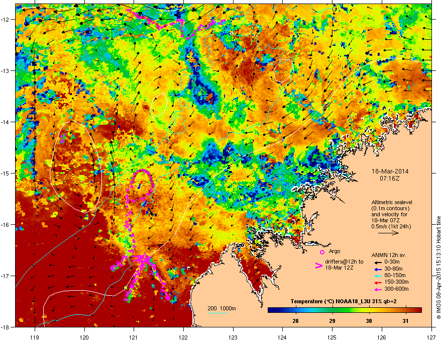This screenshot has width=442, height=342.
Task: Click the '18-Mar 07Z' text
Action: [385, 220]
